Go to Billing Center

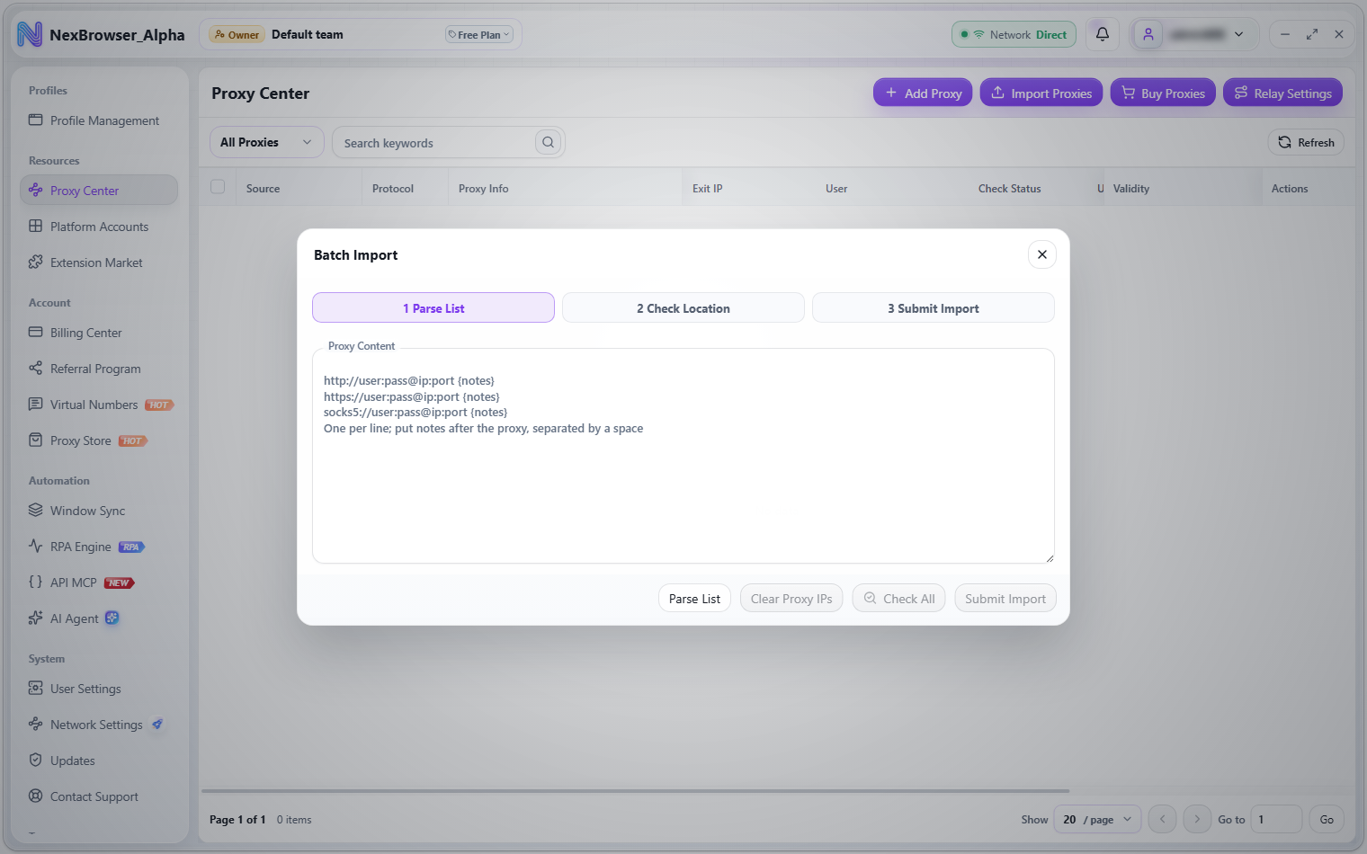click(99, 333)
